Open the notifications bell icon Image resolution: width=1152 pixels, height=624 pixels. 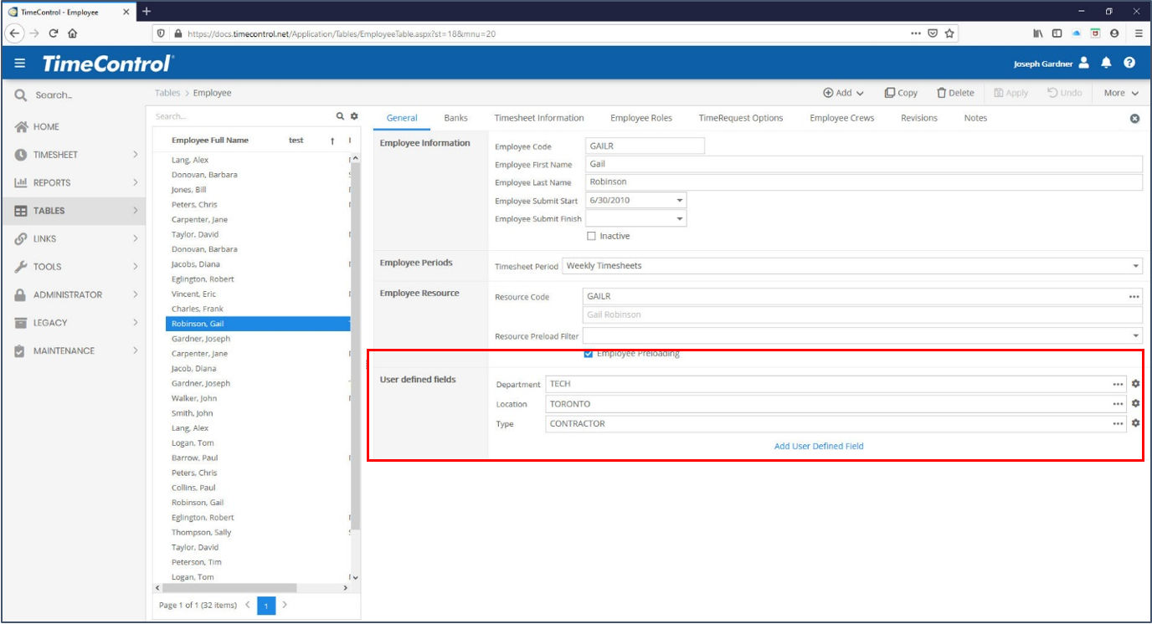(1108, 63)
